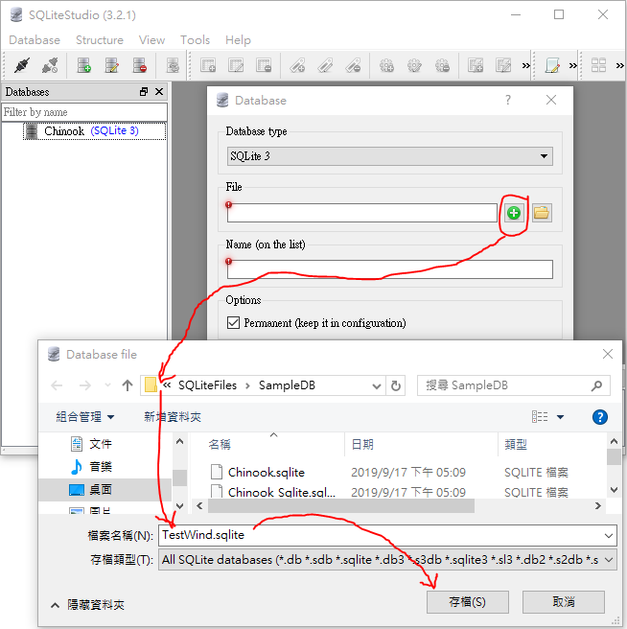This screenshot has height=629, width=627.
Task: Open view options dropdown arrow
Action: pos(561,417)
